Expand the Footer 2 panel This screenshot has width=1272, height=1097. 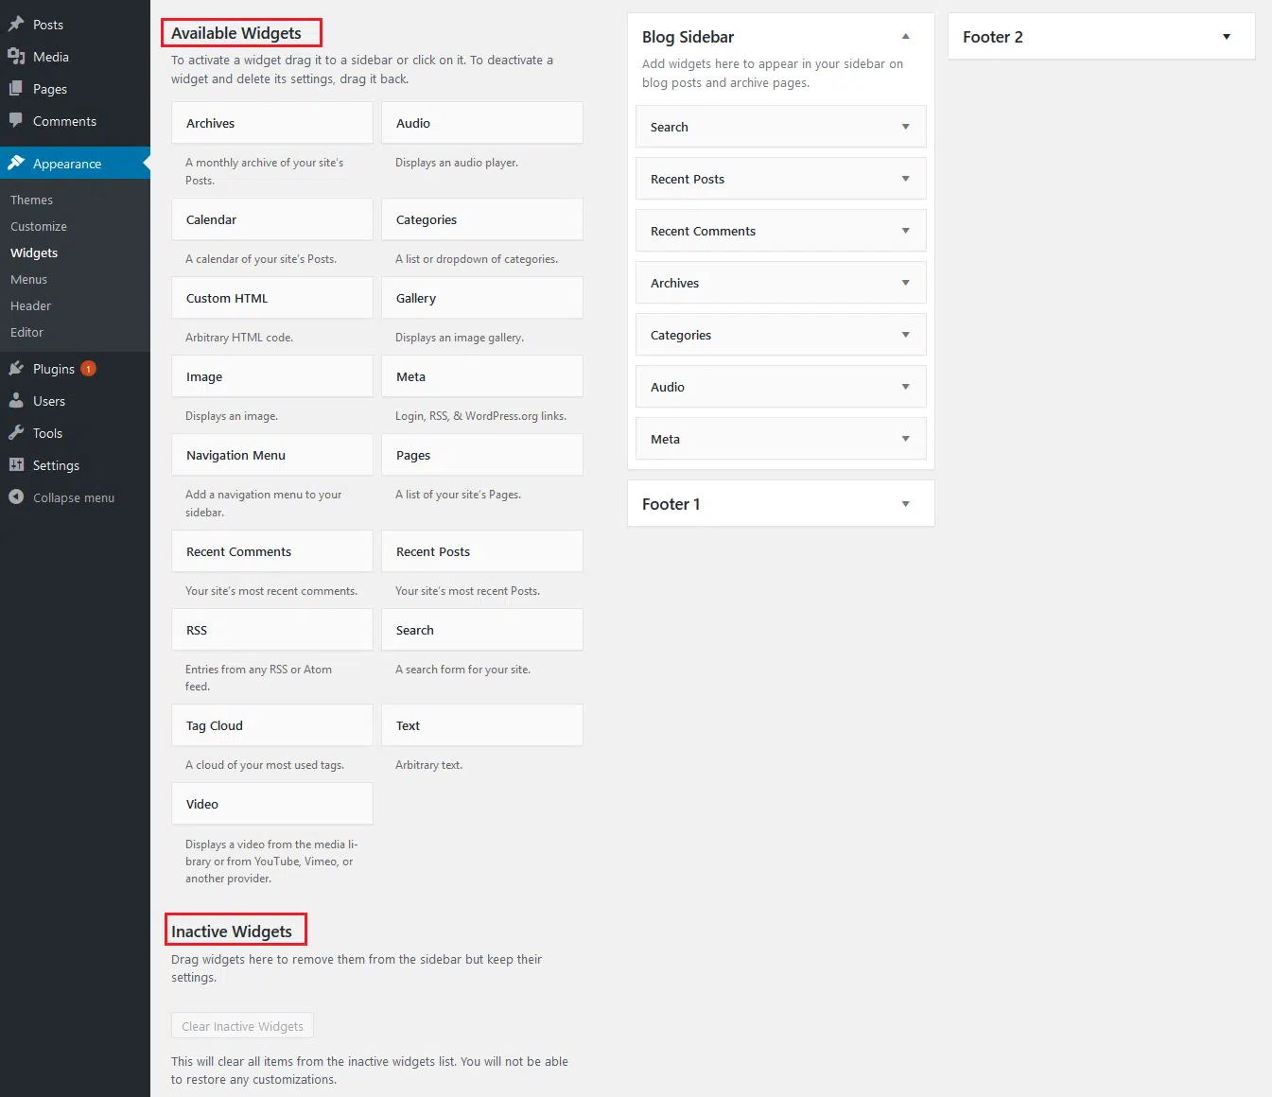click(x=1226, y=36)
